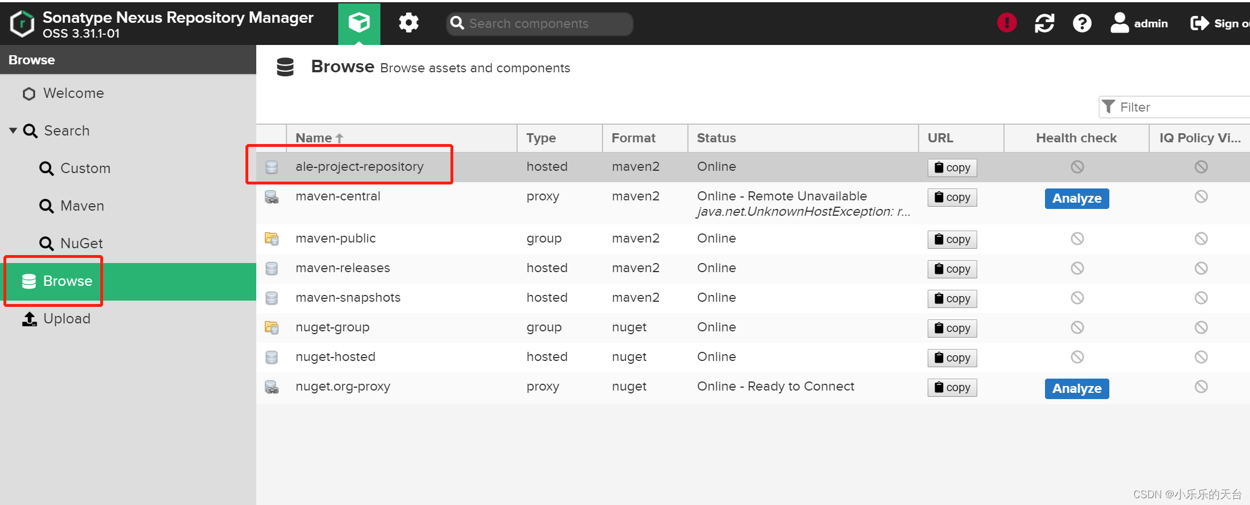Click the red system status alert icon
This screenshot has height=505, width=1250.
(1007, 23)
